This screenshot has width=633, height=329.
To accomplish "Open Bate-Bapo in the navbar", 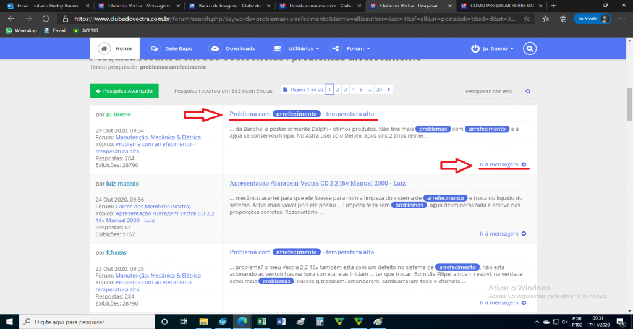I will (170, 48).
